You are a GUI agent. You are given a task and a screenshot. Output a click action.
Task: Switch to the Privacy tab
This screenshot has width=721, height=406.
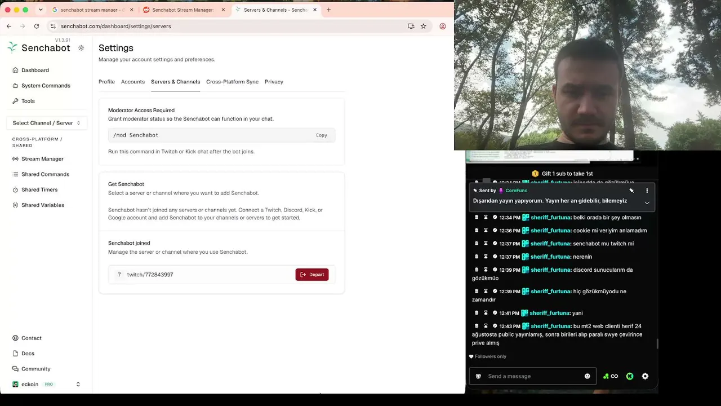(x=274, y=82)
